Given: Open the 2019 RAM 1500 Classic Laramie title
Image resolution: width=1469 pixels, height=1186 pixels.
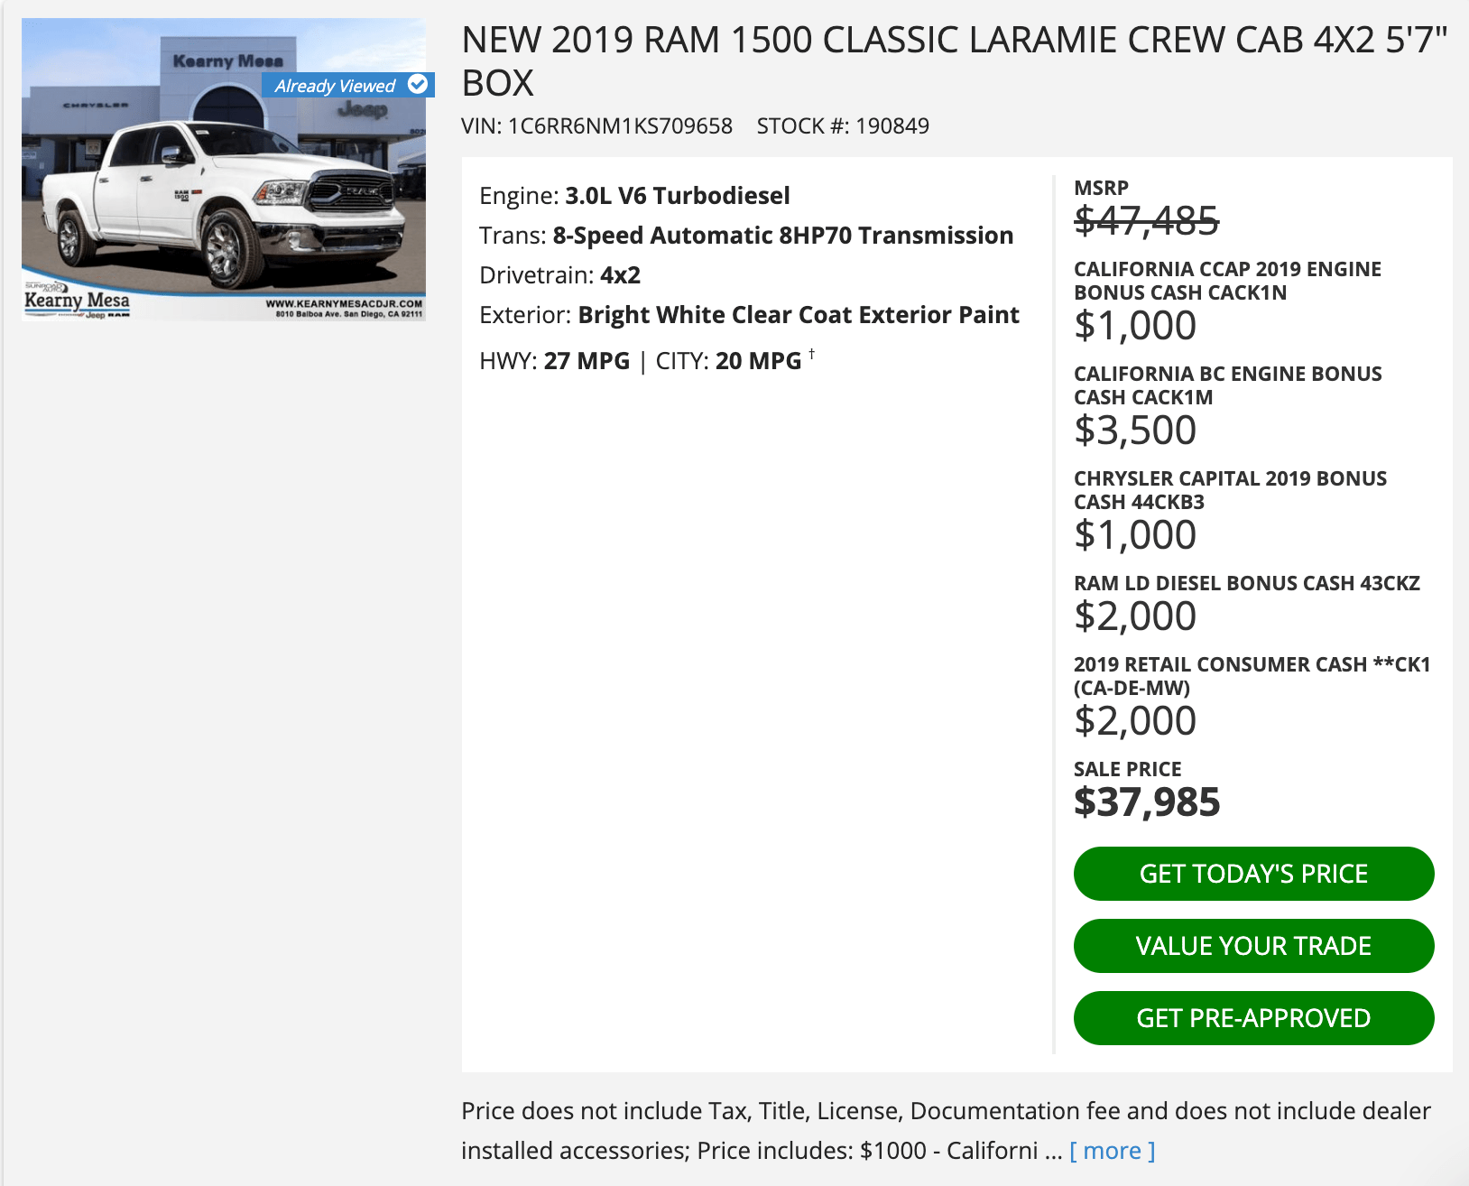Looking at the screenshot, I should click(x=954, y=61).
